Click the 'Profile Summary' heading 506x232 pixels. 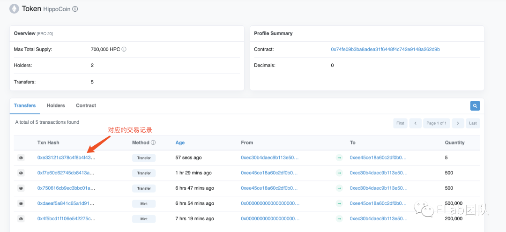(273, 33)
